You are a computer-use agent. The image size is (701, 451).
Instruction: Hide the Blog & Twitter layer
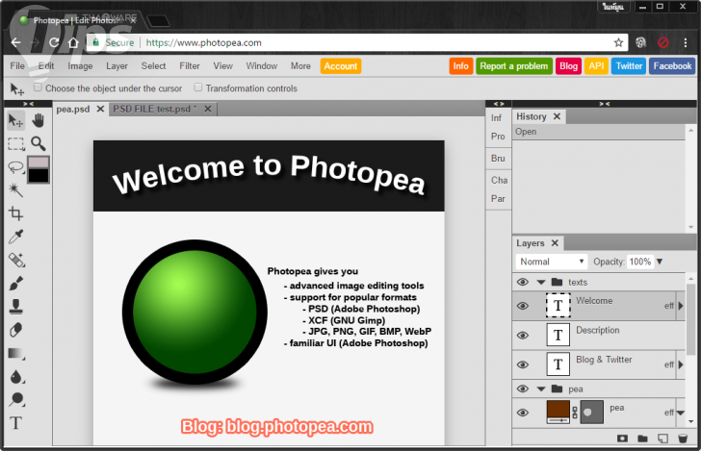(x=523, y=364)
